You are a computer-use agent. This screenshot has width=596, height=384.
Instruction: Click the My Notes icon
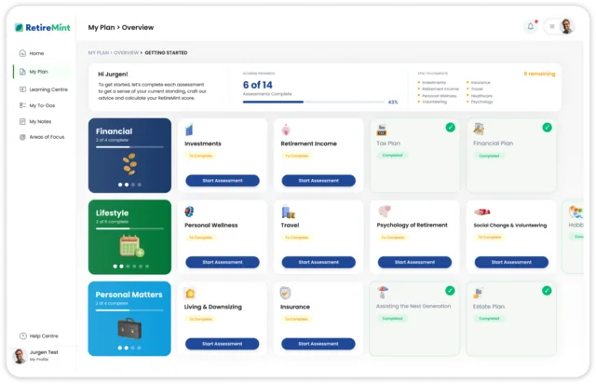22,121
